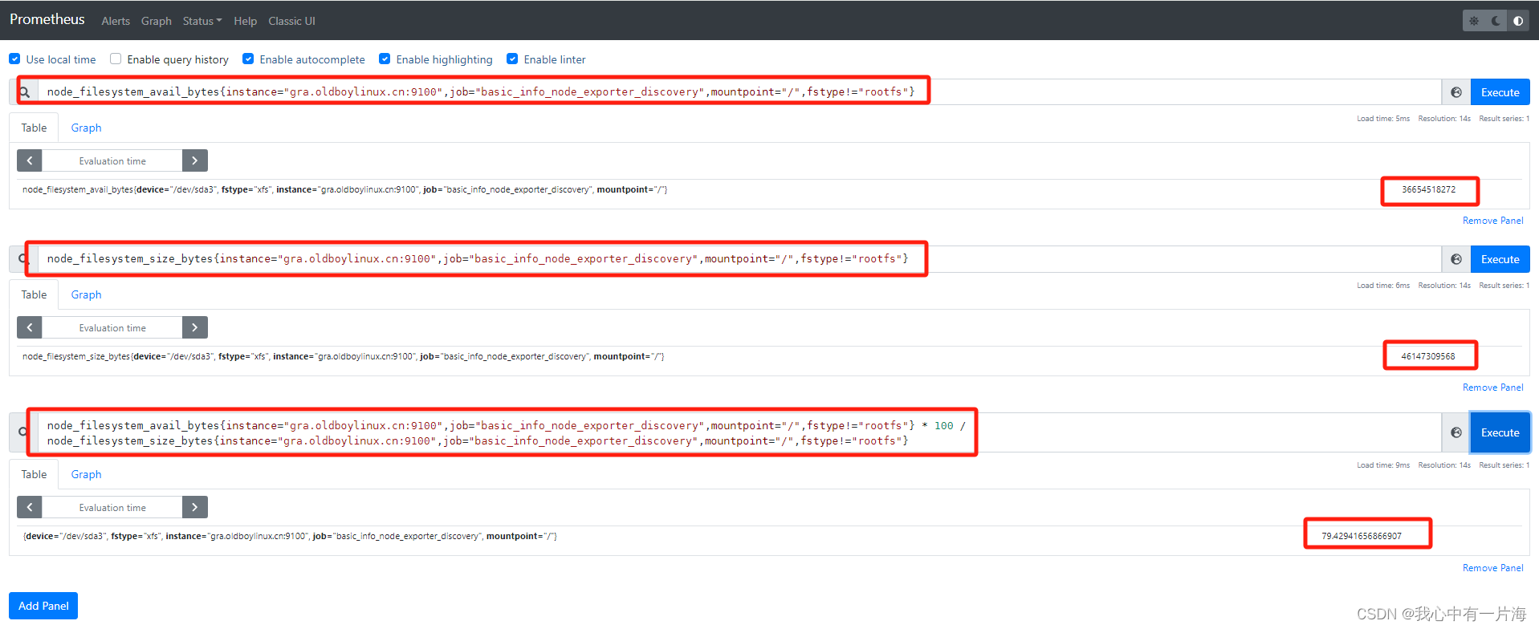This screenshot has height=629, width=1539.
Task: Select Table tab in first panel
Action: tap(34, 128)
